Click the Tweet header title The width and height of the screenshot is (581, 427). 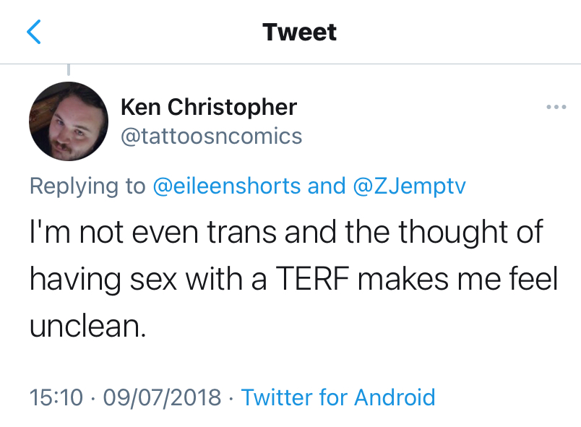coord(299,33)
